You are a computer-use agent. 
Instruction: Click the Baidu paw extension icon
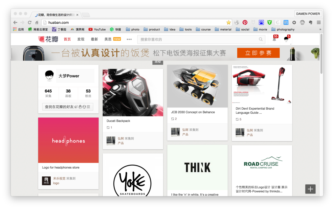tap(261, 23)
